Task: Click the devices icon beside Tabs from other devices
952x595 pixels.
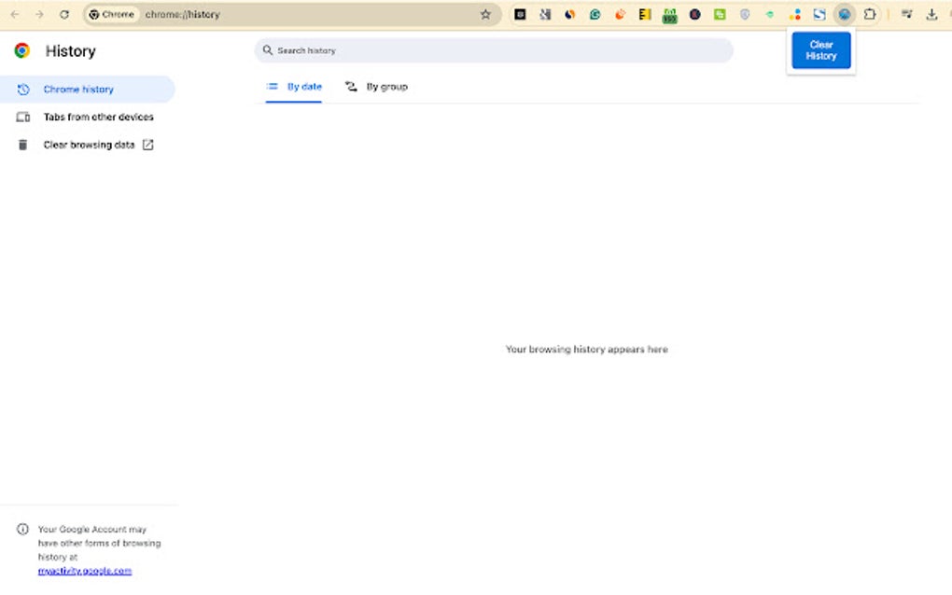Action: 22,117
